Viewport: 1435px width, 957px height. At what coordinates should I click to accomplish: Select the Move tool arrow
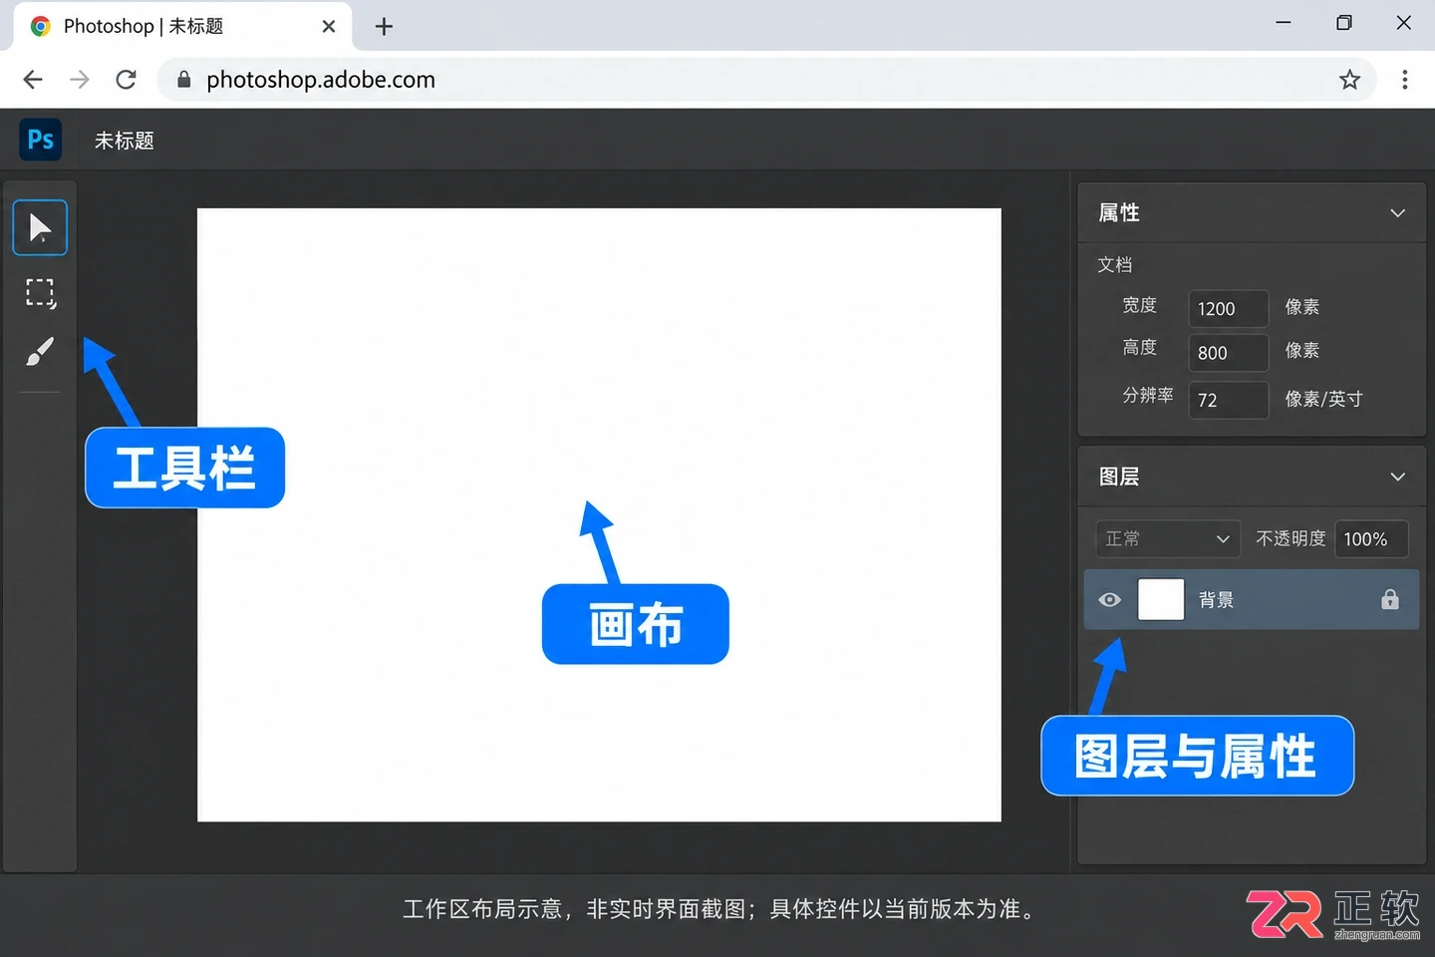pyautogui.click(x=40, y=227)
